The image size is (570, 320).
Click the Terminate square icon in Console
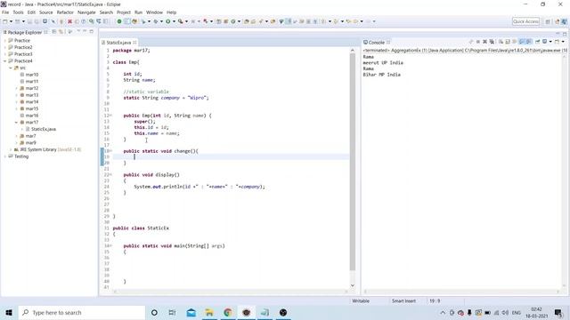(x=478, y=42)
